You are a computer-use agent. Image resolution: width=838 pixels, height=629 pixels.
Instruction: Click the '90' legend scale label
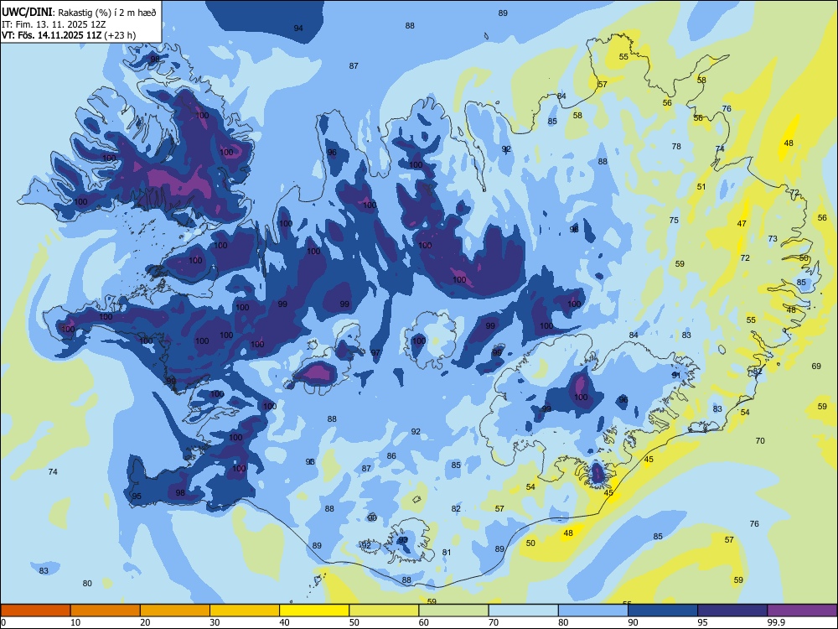click(x=633, y=622)
